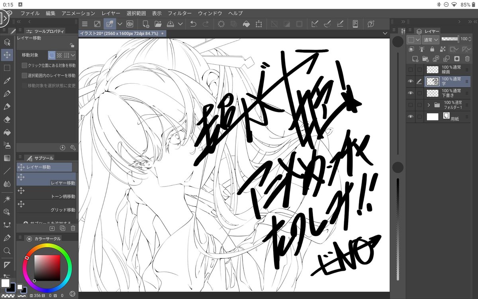
Task: Click the Lock Layer padlock icon
Action: (432, 49)
